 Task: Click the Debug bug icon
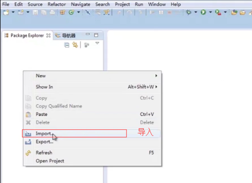[188, 12]
